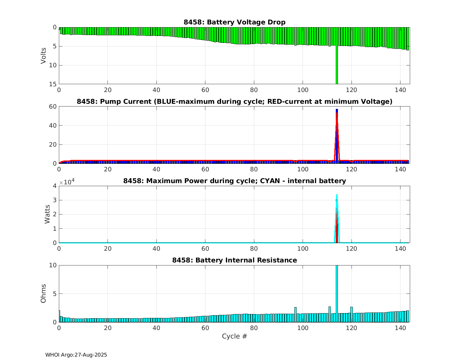
Task: Click the 15 tick on Volts axis
Action: click(53, 84)
